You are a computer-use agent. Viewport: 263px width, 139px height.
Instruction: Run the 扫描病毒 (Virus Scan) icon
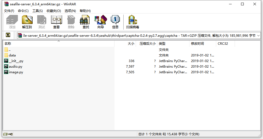132,22
